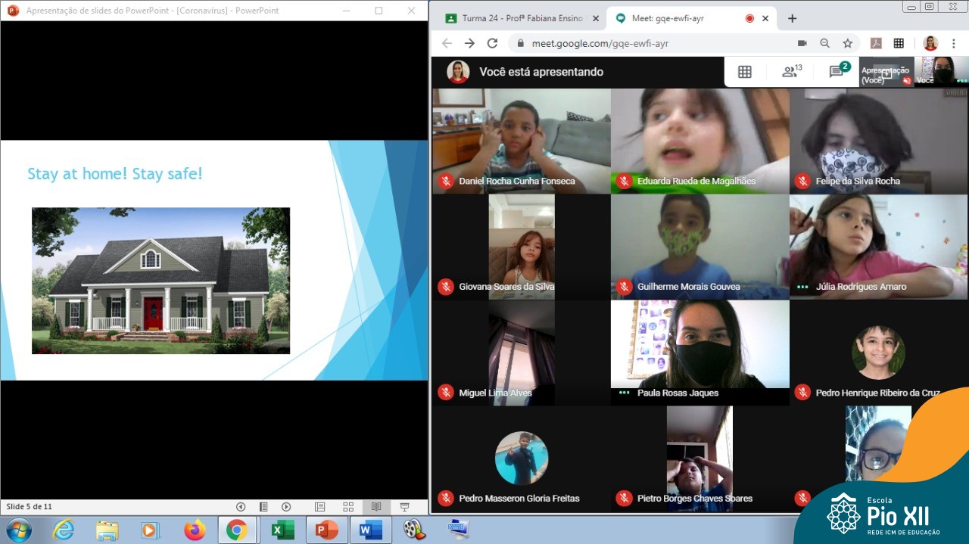Image resolution: width=969 pixels, height=544 pixels.
Task: Open Chrome's three-dot menu
Action: coord(955,43)
